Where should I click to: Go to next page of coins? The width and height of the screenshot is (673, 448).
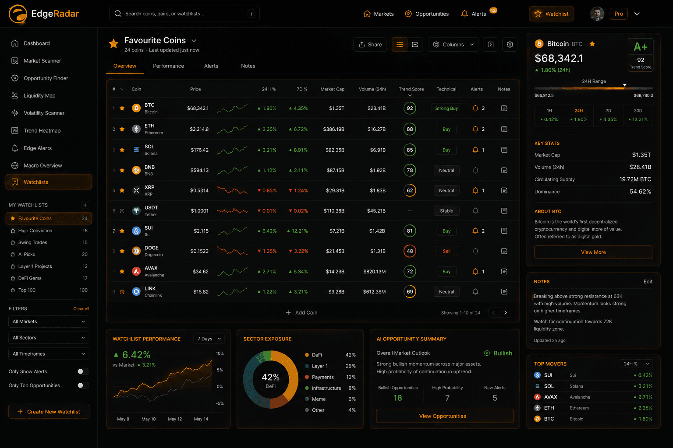506,312
